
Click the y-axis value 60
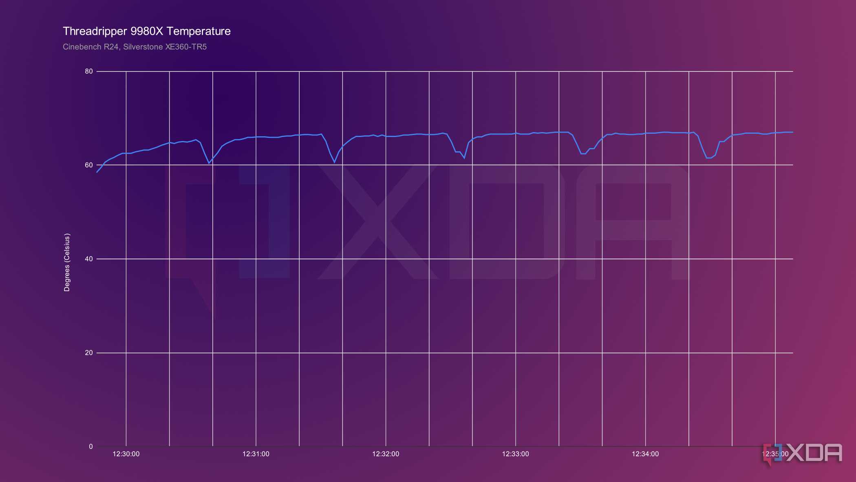tap(89, 165)
